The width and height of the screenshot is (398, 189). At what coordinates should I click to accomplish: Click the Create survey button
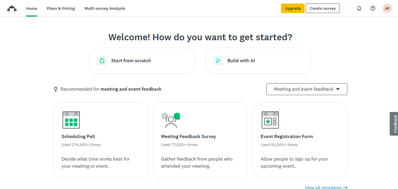pos(323,8)
